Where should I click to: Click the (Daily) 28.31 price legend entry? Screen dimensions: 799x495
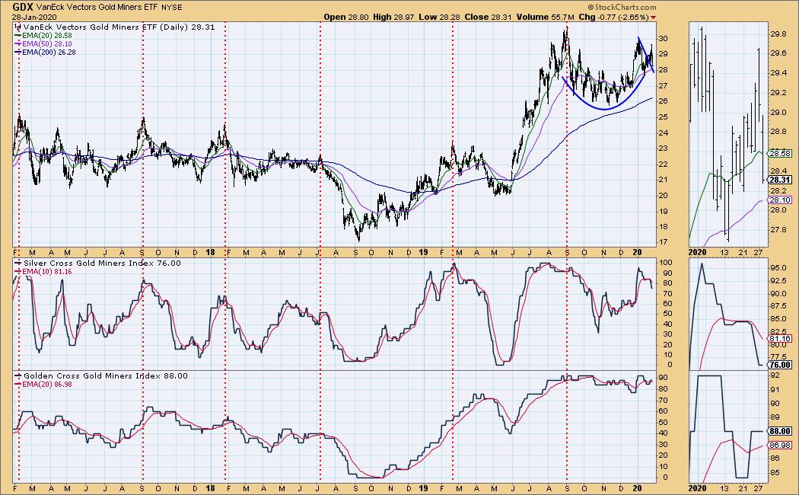pyautogui.click(x=115, y=27)
